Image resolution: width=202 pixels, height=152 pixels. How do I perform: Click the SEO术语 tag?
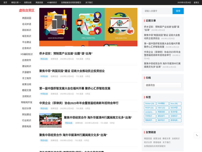click(x=175, y=108)
